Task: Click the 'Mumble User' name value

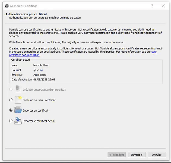Action: 41,65
